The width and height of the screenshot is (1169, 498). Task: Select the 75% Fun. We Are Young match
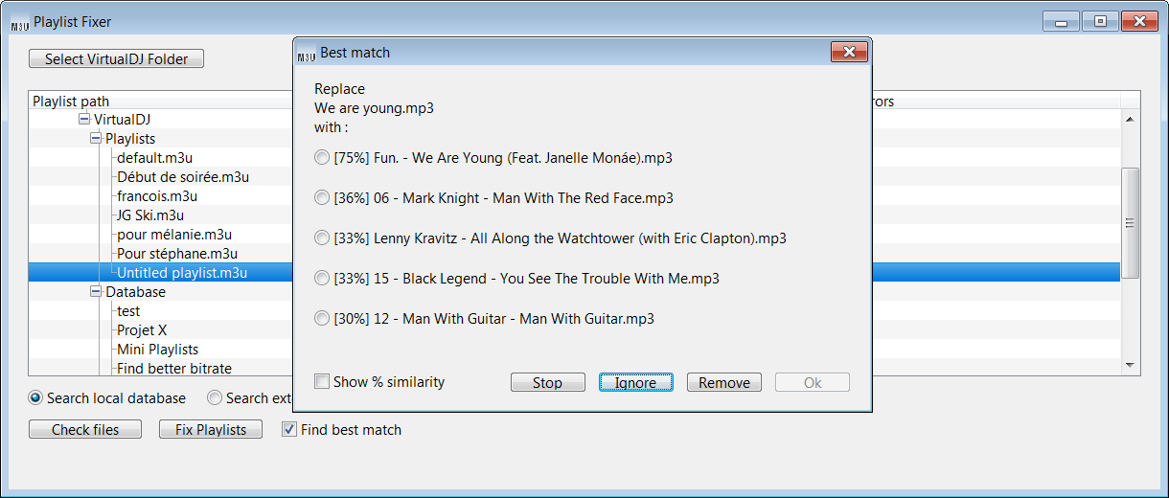coord(322,157)
